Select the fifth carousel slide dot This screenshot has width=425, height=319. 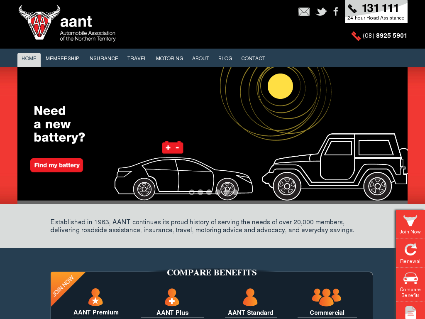(226, 192)
